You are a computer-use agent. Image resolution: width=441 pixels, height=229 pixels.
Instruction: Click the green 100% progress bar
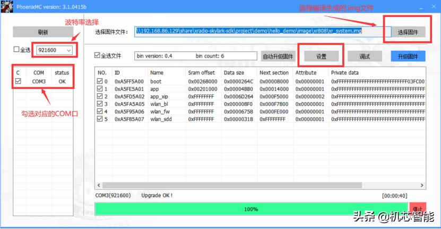[251, 209]
